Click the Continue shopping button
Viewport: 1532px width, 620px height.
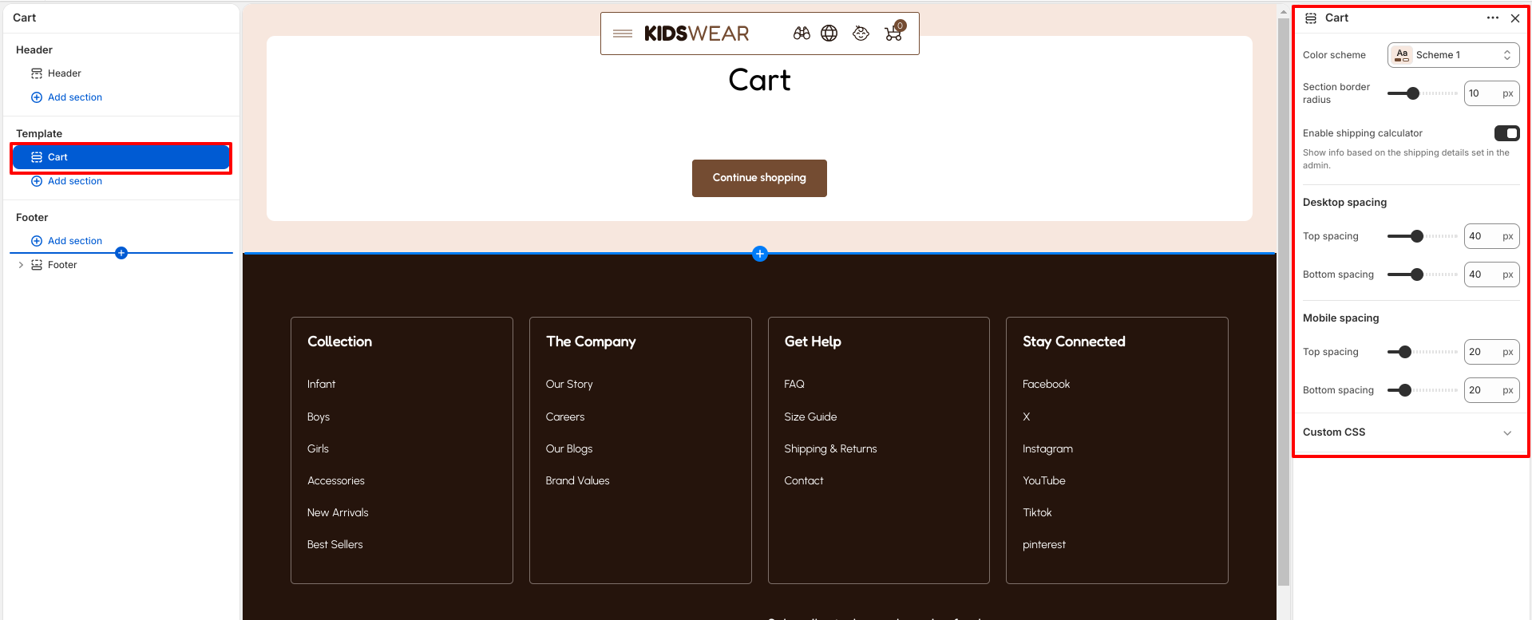pos(759,178)
